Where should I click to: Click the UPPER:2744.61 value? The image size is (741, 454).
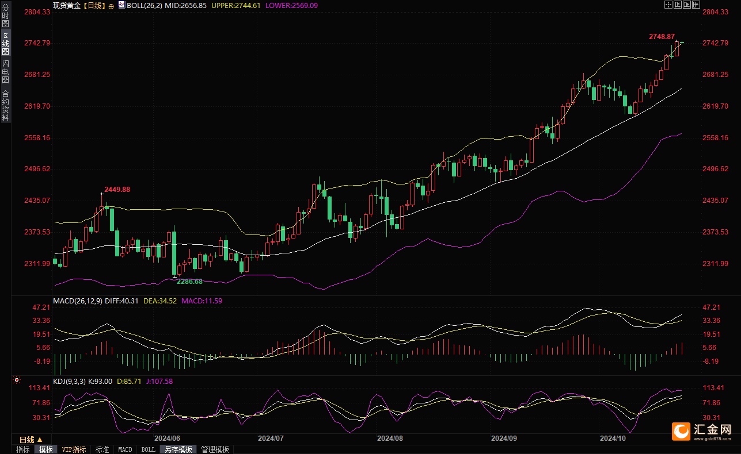[236, 5]
